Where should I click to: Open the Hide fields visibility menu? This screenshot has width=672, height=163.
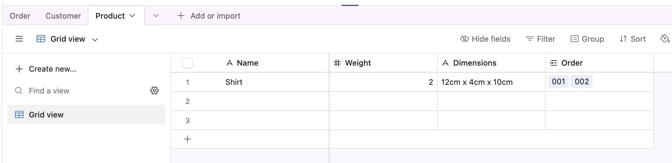[x=485, y=39]
